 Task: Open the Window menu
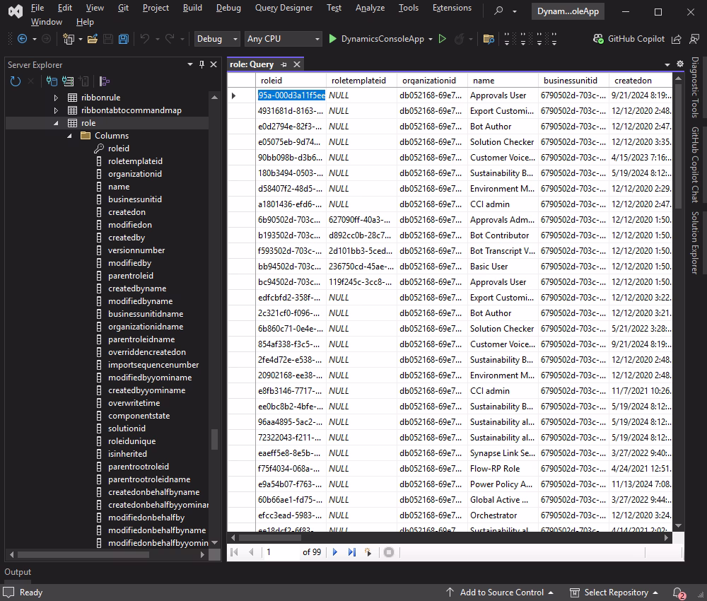47,22
